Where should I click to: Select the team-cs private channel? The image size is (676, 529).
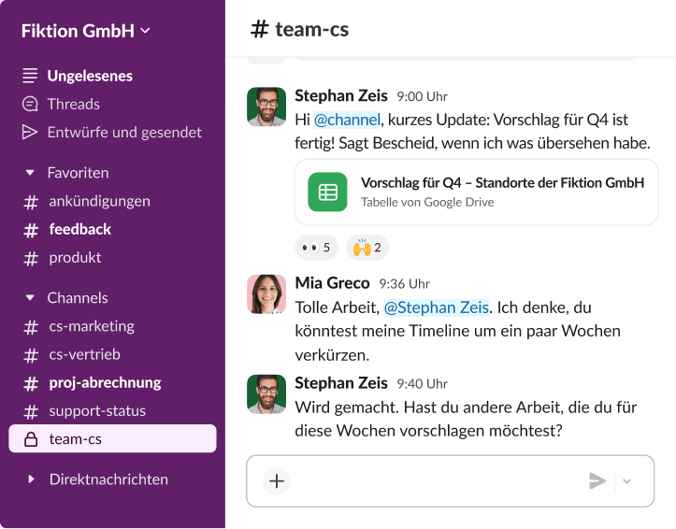[112, 438]
